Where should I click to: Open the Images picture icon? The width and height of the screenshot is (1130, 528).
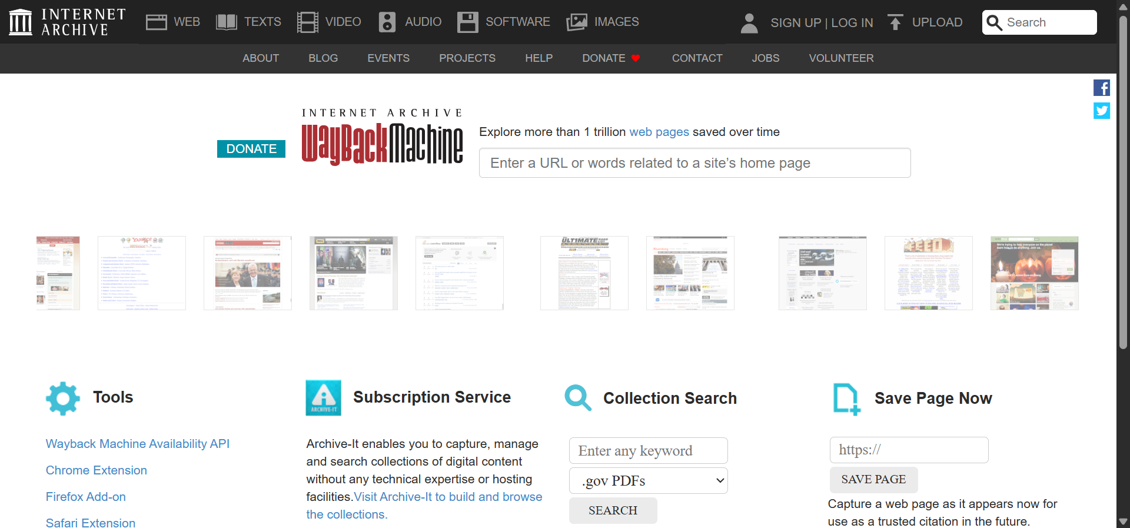pyautogui.click(x=577, y=22)
